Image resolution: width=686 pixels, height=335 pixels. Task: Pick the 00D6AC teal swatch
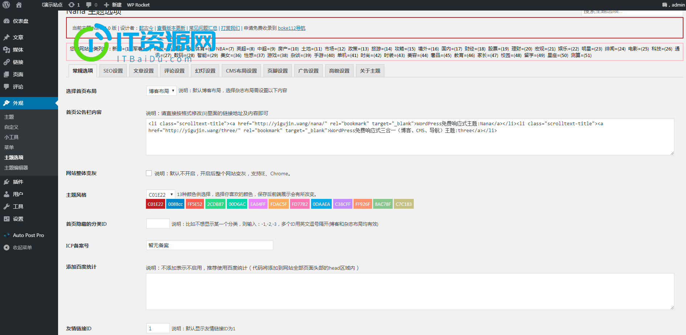(237, 204)
